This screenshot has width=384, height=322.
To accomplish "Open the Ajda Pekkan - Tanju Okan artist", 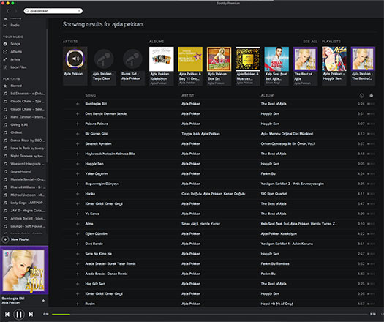I will (104, 66).
